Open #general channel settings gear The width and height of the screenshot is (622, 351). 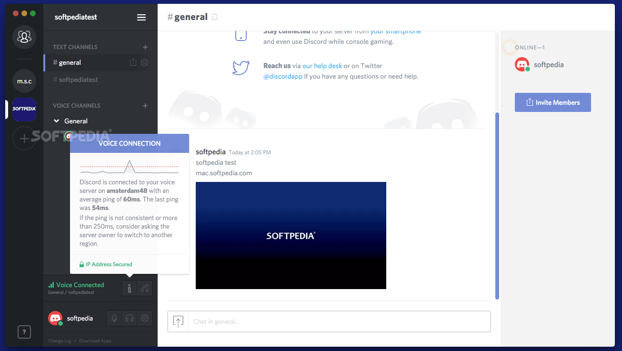pyautogui.click(x=144, y=62)
